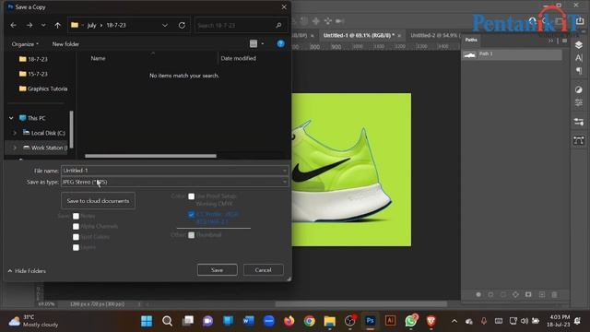
Task: Fill path with foreground color
Action: (x=478, y=294)
